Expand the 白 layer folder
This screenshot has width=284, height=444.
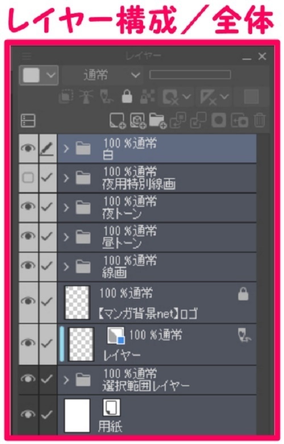click(66, 149)
